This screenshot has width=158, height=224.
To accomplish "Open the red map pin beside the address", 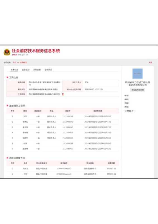I will pos(63,94).
